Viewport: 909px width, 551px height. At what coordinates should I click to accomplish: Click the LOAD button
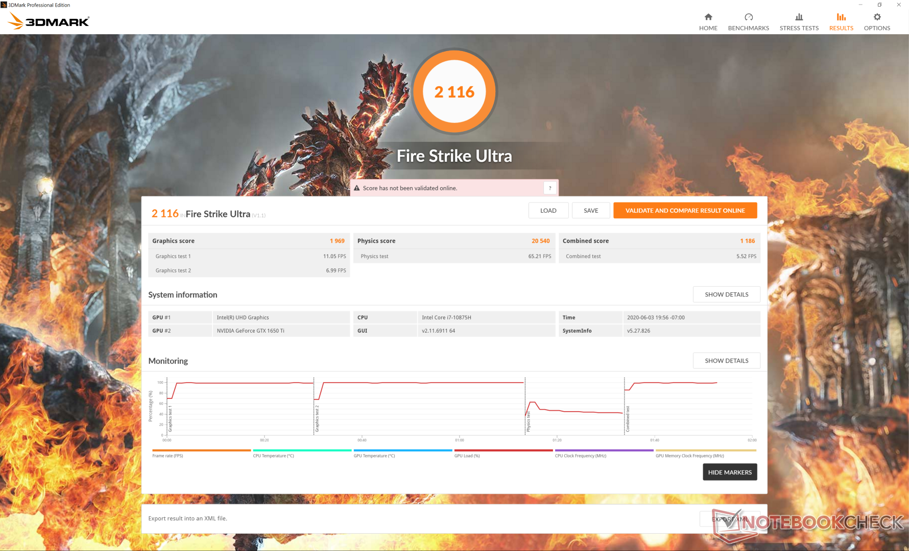548,210
